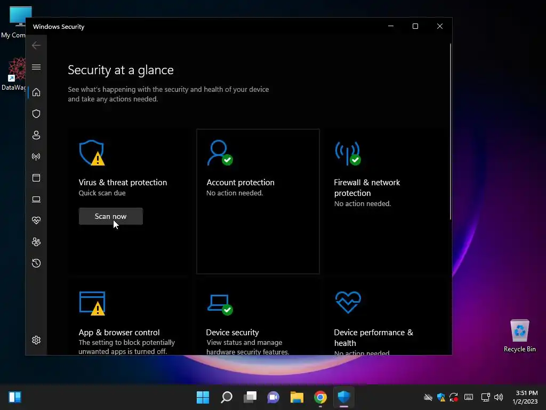546x410 pixels.
Task: Launch Google Chrome from taskbar
Action: pyautogui.click(x=320, y=397)
